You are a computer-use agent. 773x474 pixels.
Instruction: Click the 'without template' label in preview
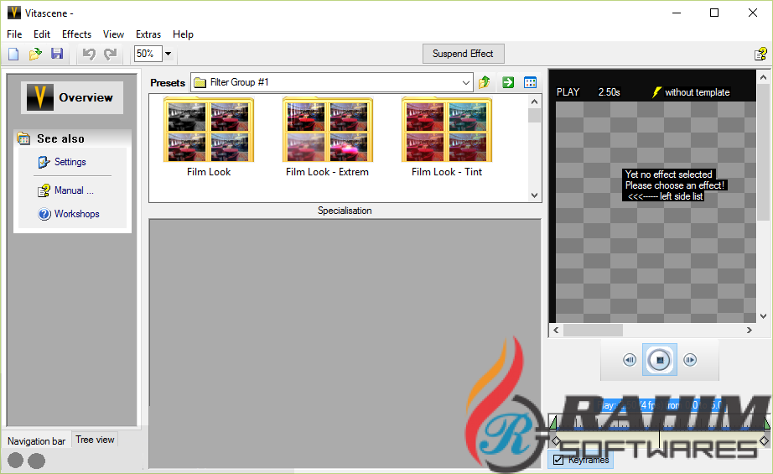(697, 92)
